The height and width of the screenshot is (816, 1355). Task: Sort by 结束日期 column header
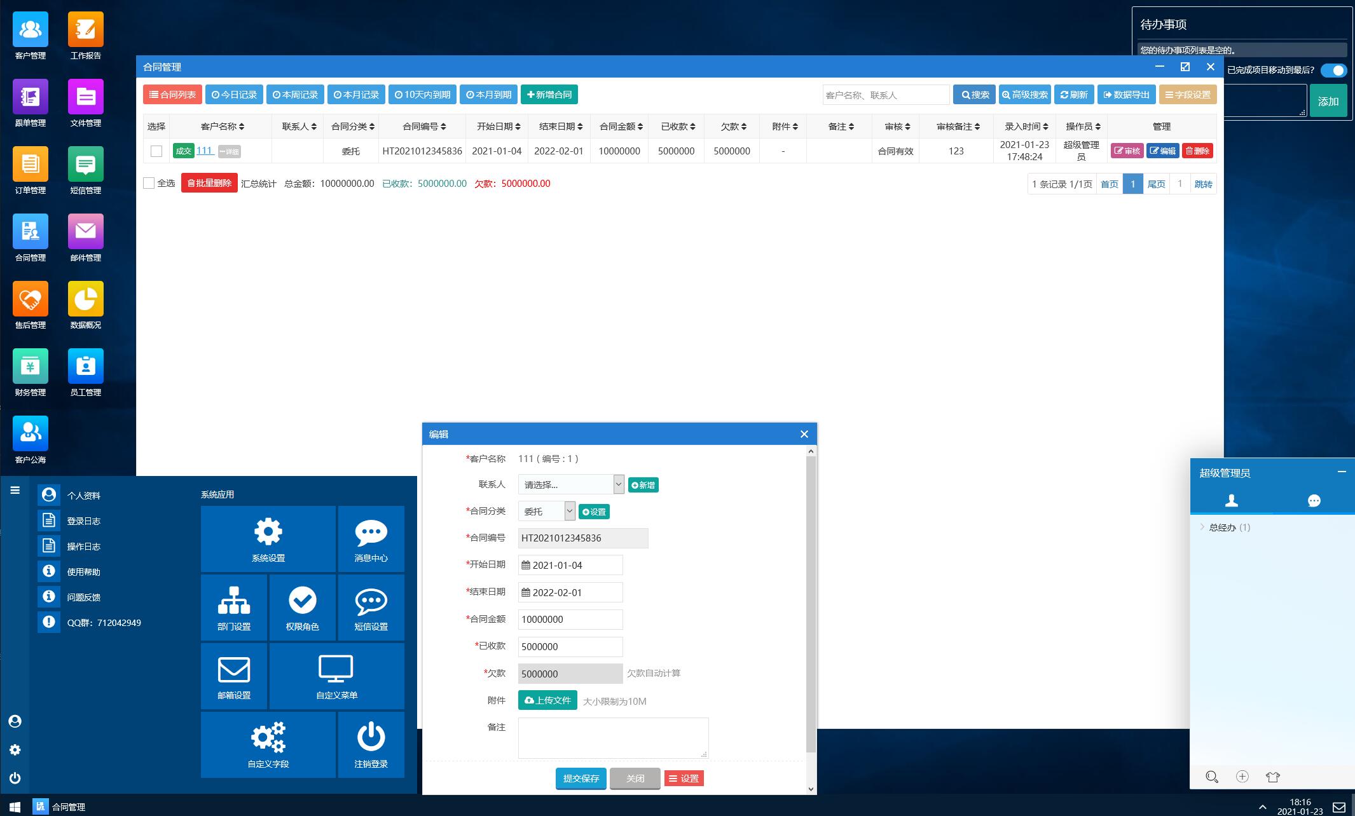pos(560,126)
